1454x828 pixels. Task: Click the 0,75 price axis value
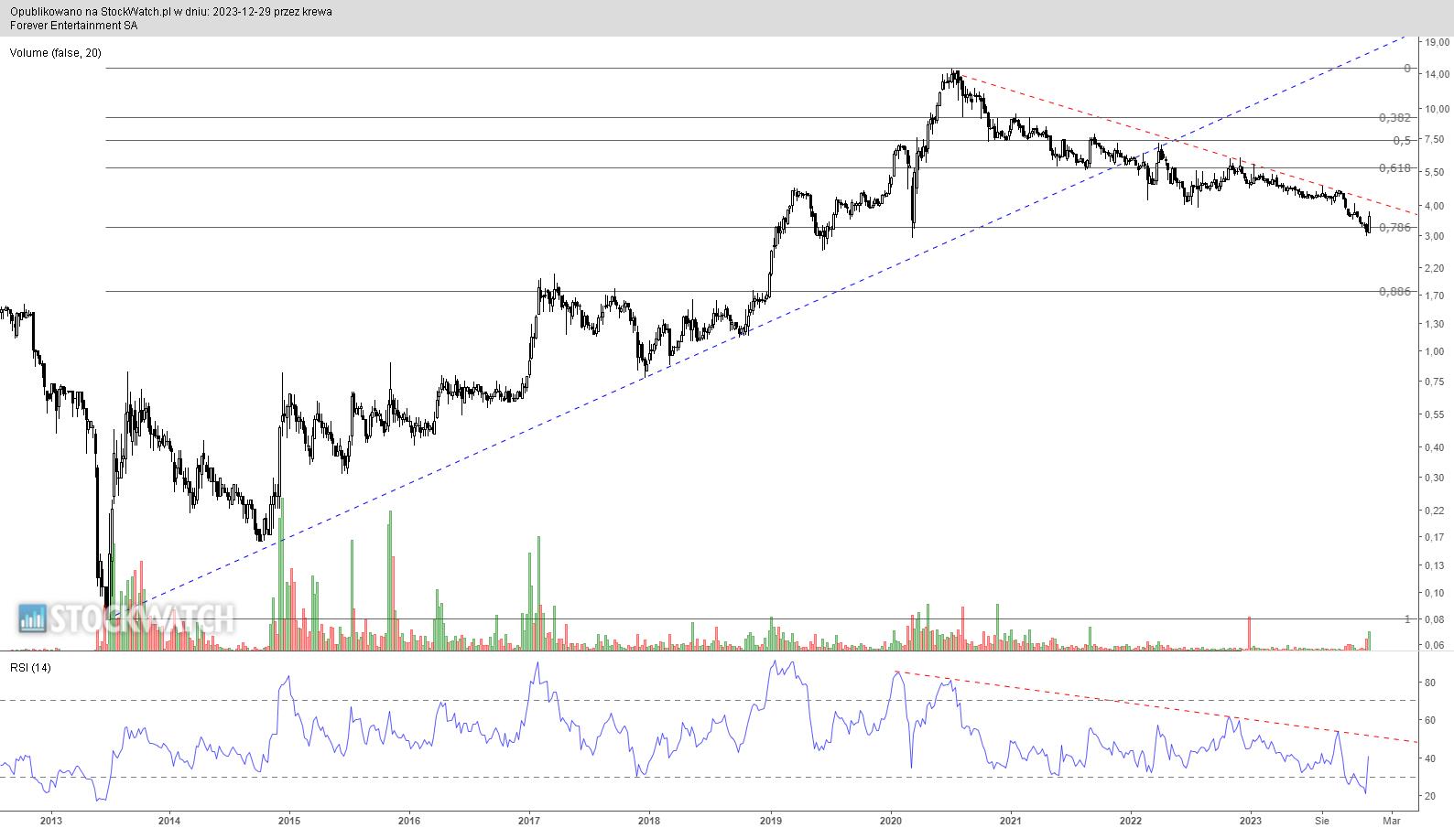tap(1434, 382)
